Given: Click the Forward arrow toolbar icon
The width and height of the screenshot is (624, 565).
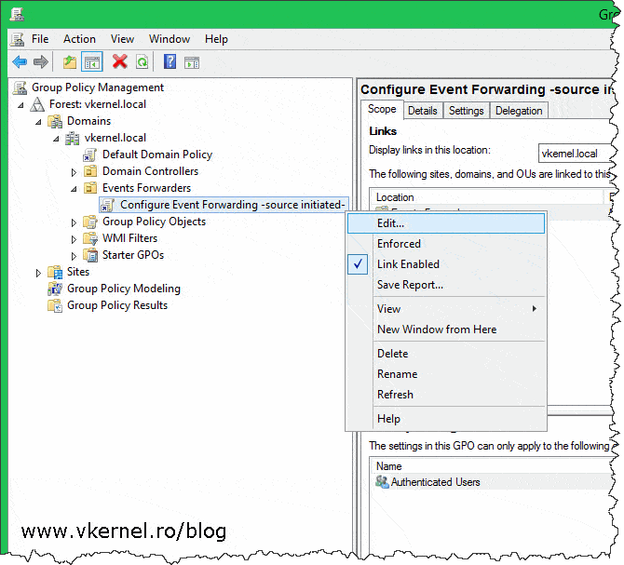Looking at the screenshot, I should pos(41,62).
